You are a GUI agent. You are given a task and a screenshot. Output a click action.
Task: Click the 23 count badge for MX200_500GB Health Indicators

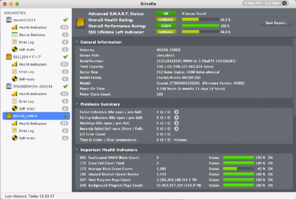pyautogui.click(x=64, y=123)
